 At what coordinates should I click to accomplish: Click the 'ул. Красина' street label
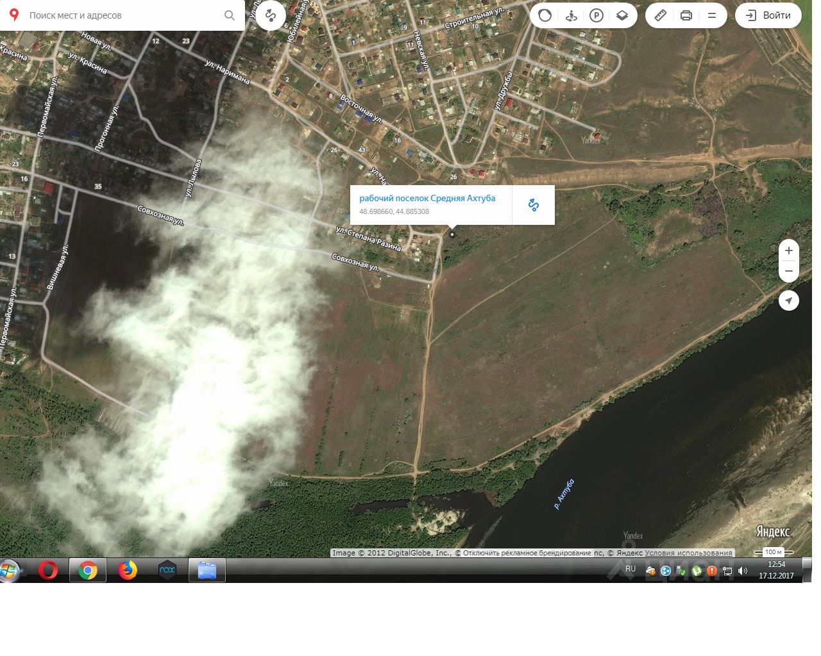tap(88, 63)
